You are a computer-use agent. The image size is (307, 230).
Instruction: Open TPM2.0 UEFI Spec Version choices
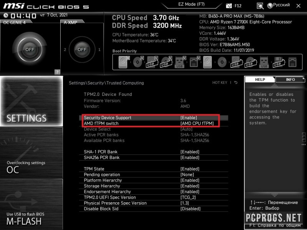click(153, 197)
